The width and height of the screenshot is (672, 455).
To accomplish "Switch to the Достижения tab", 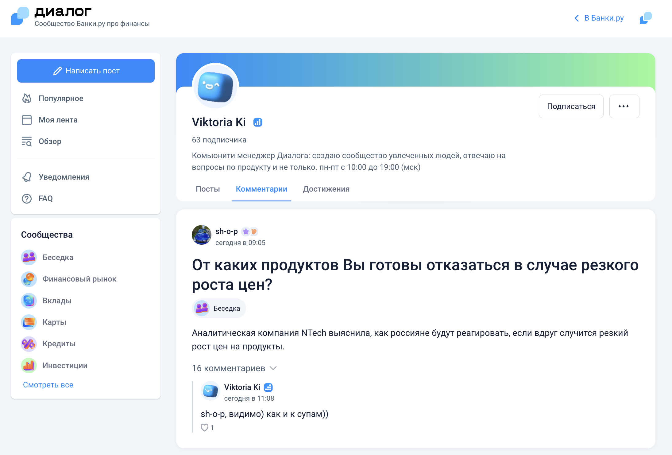I will 326,189.
